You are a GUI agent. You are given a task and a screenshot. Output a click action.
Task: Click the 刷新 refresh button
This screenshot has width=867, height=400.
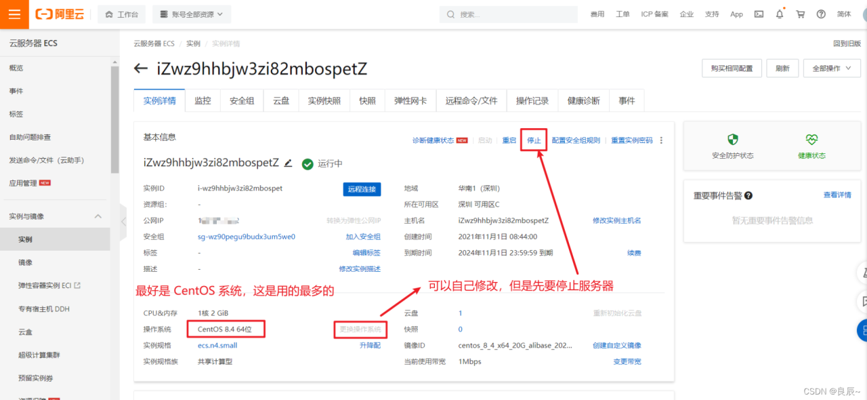[x=782, y=68]
